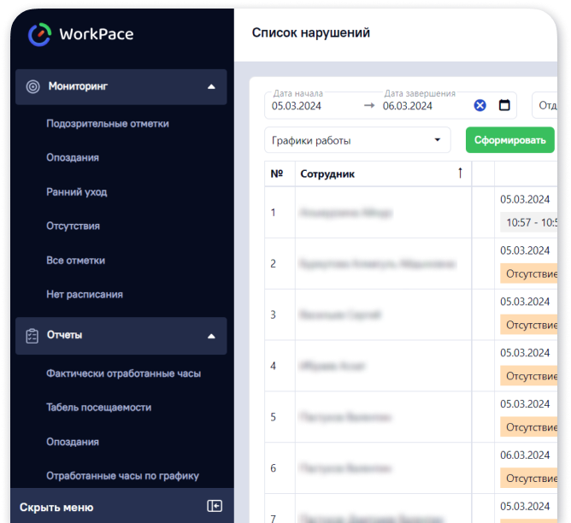Image resolution: width=571 pixels, height=523 pixels.
Task: Open Подозрительные отметки in the menu
Action: tap(108, 124)
